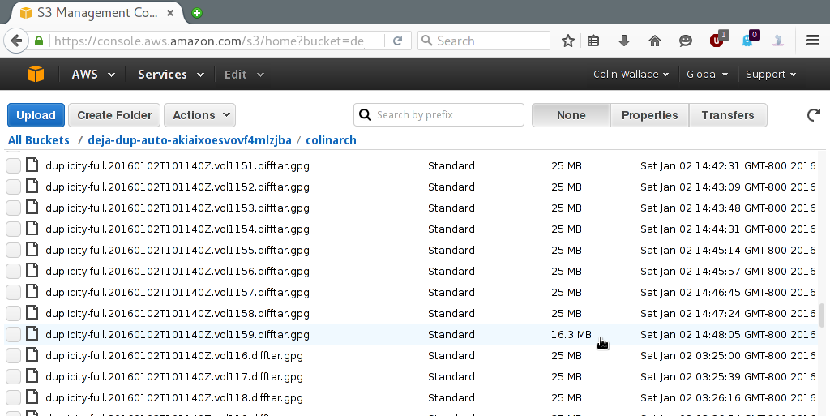Click the file icon for vol116.difftar.gpg
830x416 pixels.
pyautogui.click(x=32, y=354)
